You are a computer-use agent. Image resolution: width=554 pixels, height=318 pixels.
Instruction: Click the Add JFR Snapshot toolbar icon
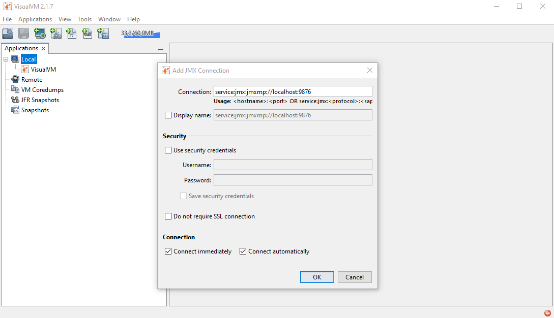(x=87, y=34)
